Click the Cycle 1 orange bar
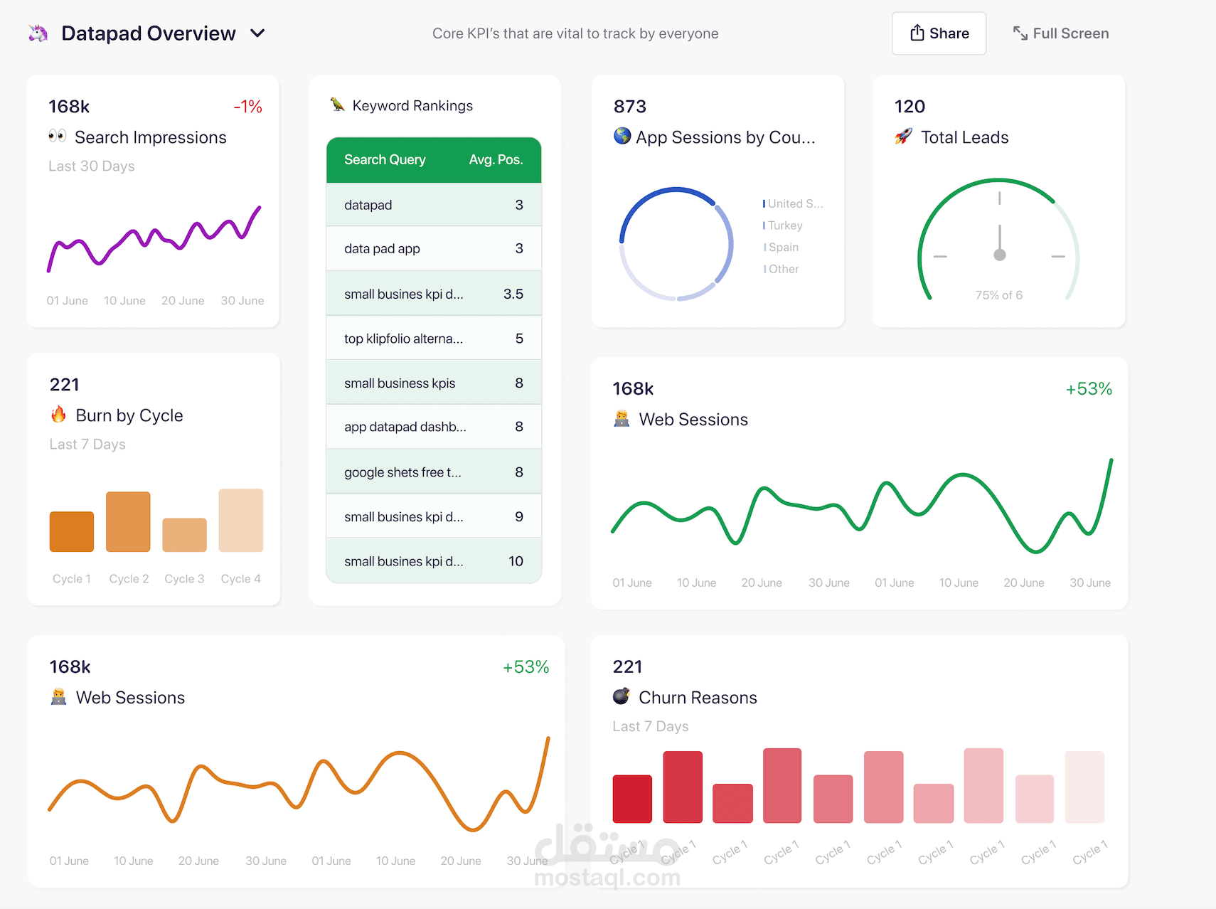This screenshot has height=909, width=1216. pos(72,531)
